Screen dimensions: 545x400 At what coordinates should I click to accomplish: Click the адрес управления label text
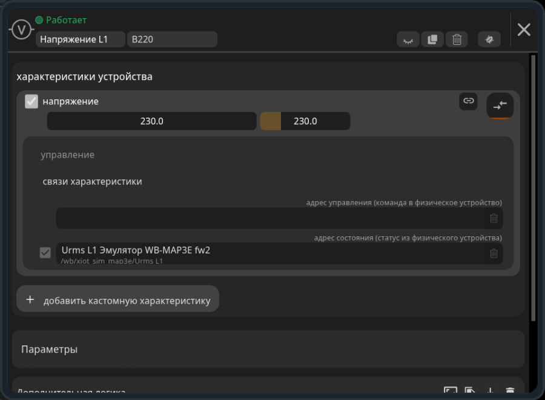pos(404,203)
